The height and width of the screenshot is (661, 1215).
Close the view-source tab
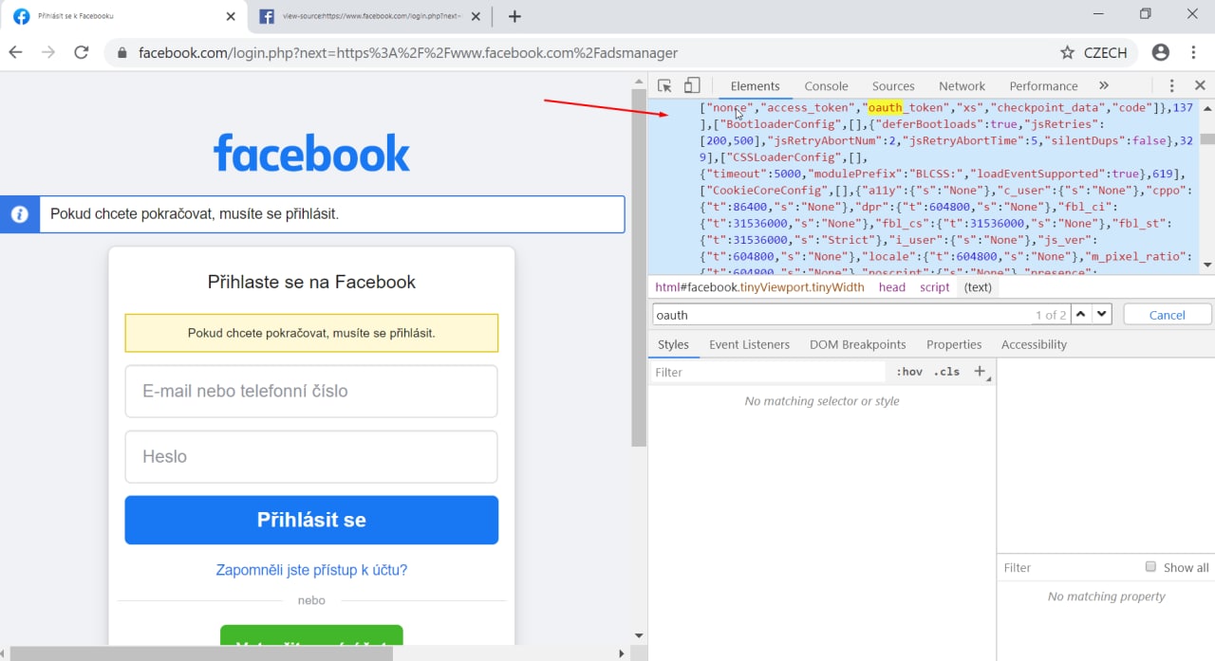(476, 16)
